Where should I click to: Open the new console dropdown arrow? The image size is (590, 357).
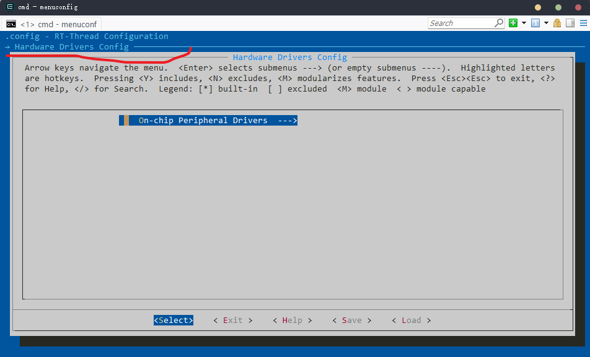[x=524, y=23]
